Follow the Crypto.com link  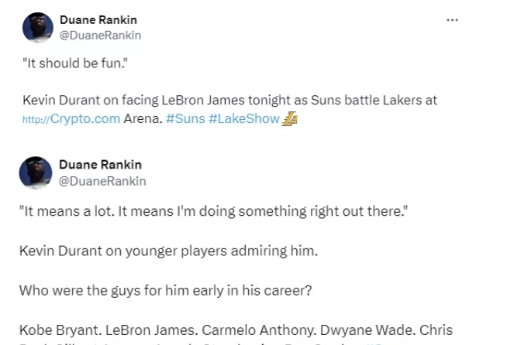[x=85, y=119]
